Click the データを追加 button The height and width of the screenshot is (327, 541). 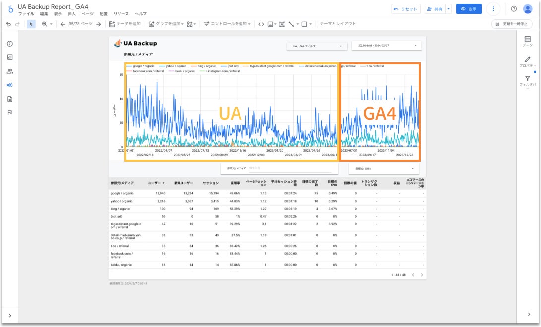125,24
